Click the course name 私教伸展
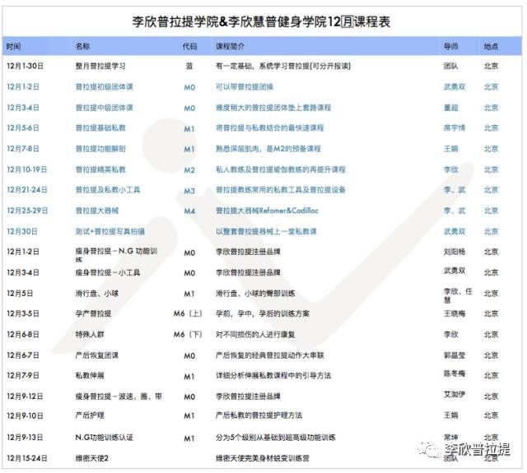The width and height of the screenshot is (527, 473). pos(90,375)
